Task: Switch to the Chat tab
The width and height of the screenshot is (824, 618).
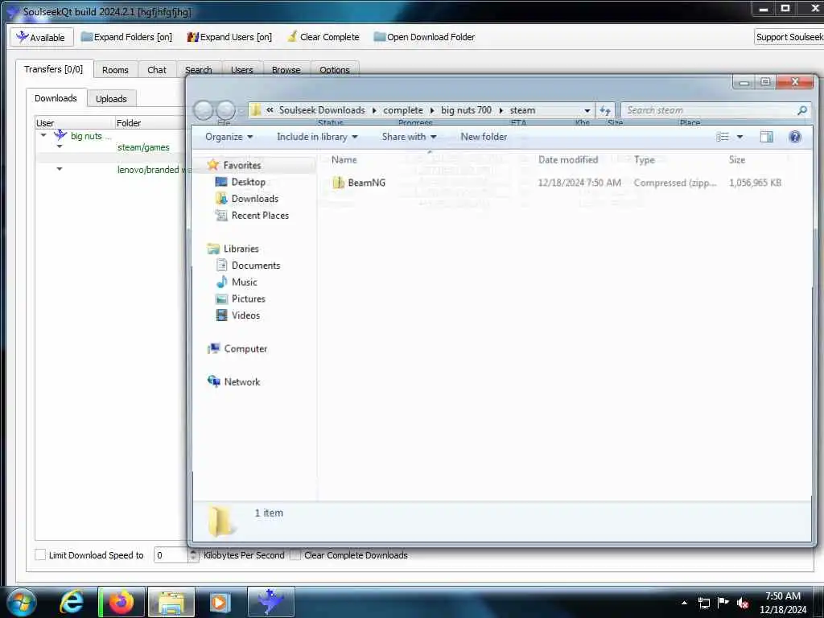Action: pyautogui.click(x=157, y=70)
